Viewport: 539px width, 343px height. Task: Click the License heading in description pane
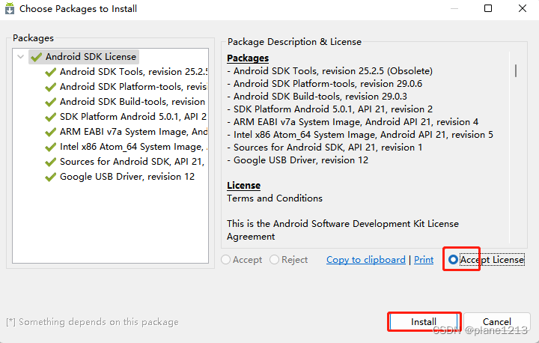click(243, 186)
